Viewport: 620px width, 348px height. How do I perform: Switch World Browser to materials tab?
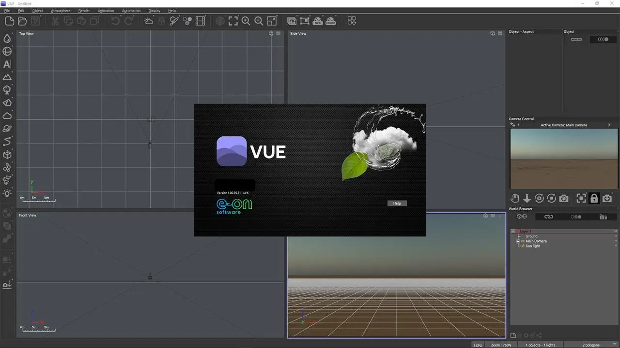coord(576,217)
